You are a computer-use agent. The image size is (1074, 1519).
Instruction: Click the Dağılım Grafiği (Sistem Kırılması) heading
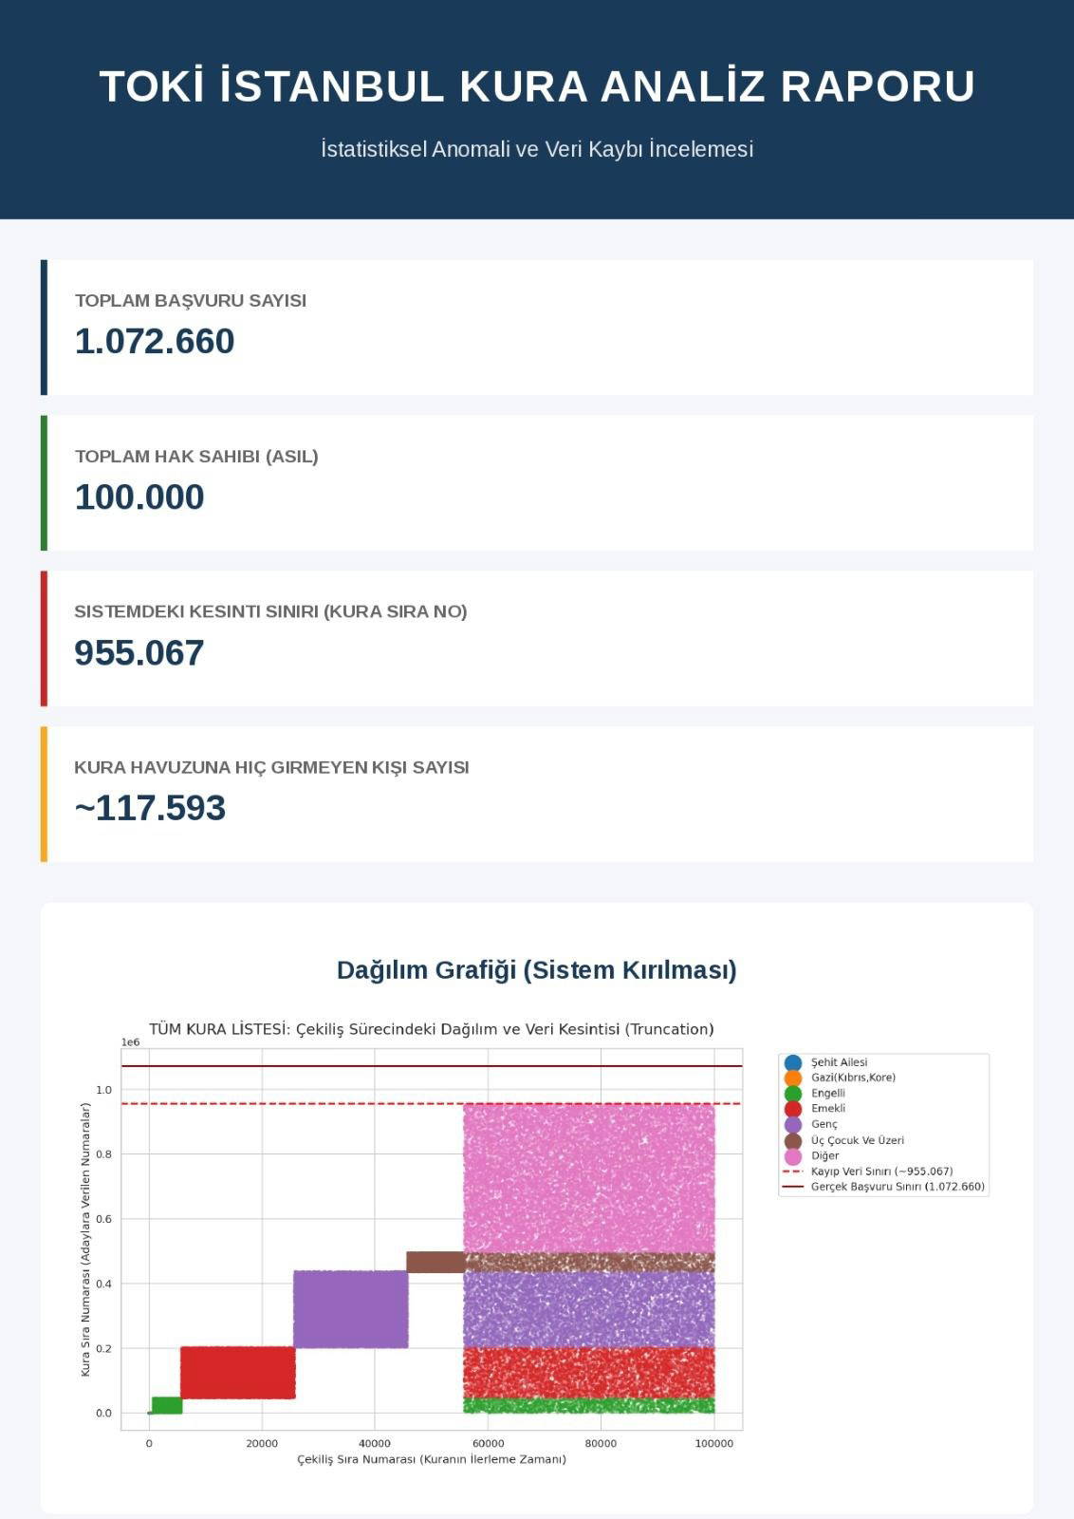pyautogui.click(x=537, y=970)
